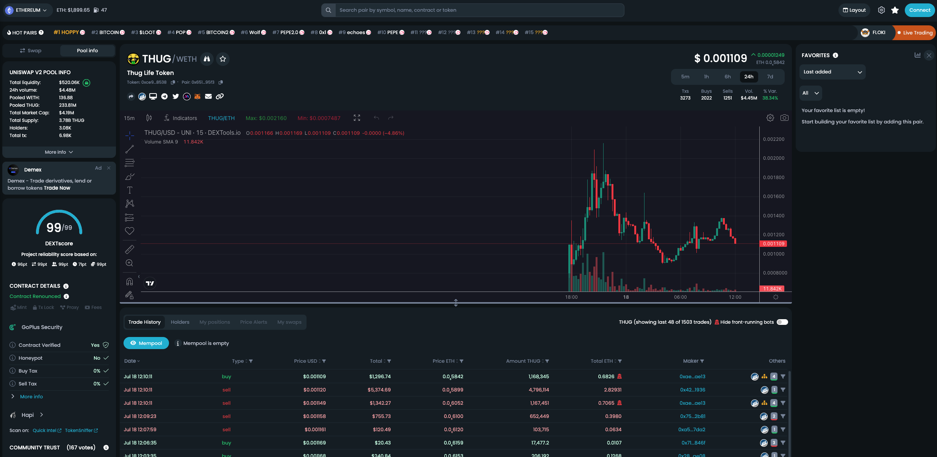This screenshot has height=457, width=937.
Task: Toggle Hide front-running bots switch
Action: (782, 322)
